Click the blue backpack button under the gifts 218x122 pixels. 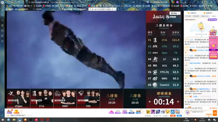point(179,116)
